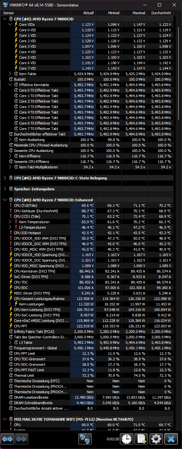
Task: Select Frequenzgrenzwert - Global row
Action: (88, 348)
